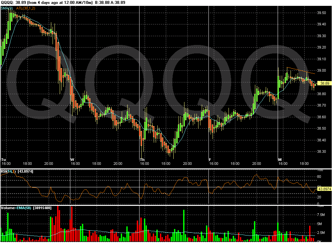Click the 39.20 price axis label
Image resolution: width=332 pixels, height=243 pixels.
(322, 47)
